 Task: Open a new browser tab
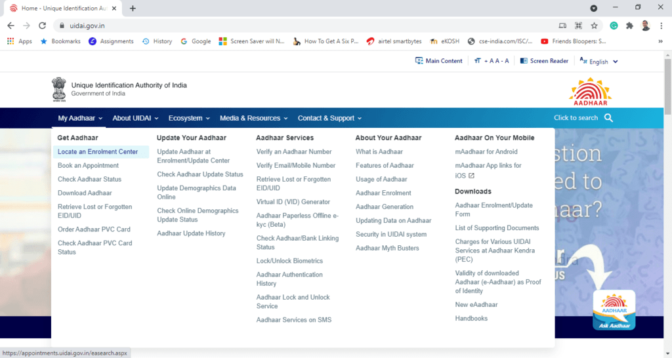133,9
